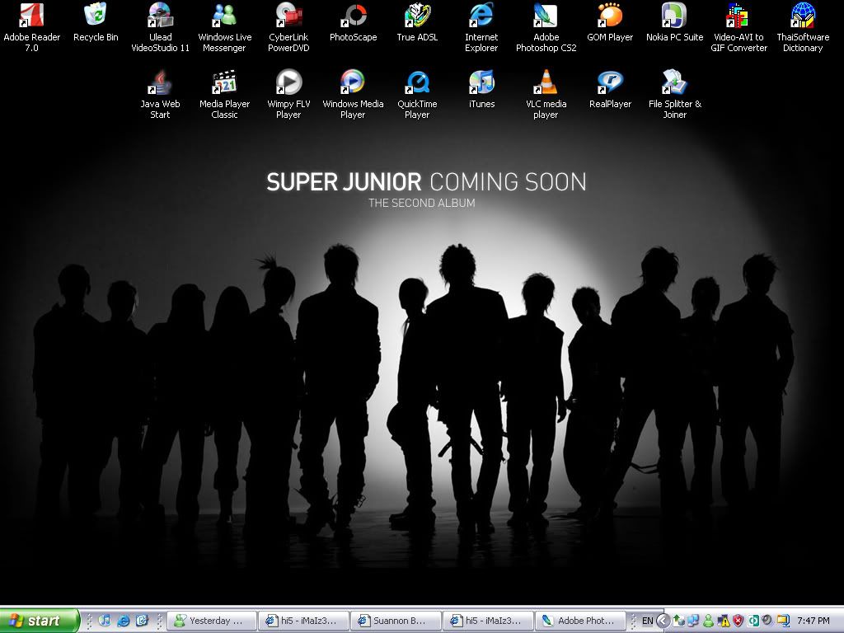844x633 pixels.
Task: Switch to the Adobe Photoshop taskbar window
Action: (580, 621)
